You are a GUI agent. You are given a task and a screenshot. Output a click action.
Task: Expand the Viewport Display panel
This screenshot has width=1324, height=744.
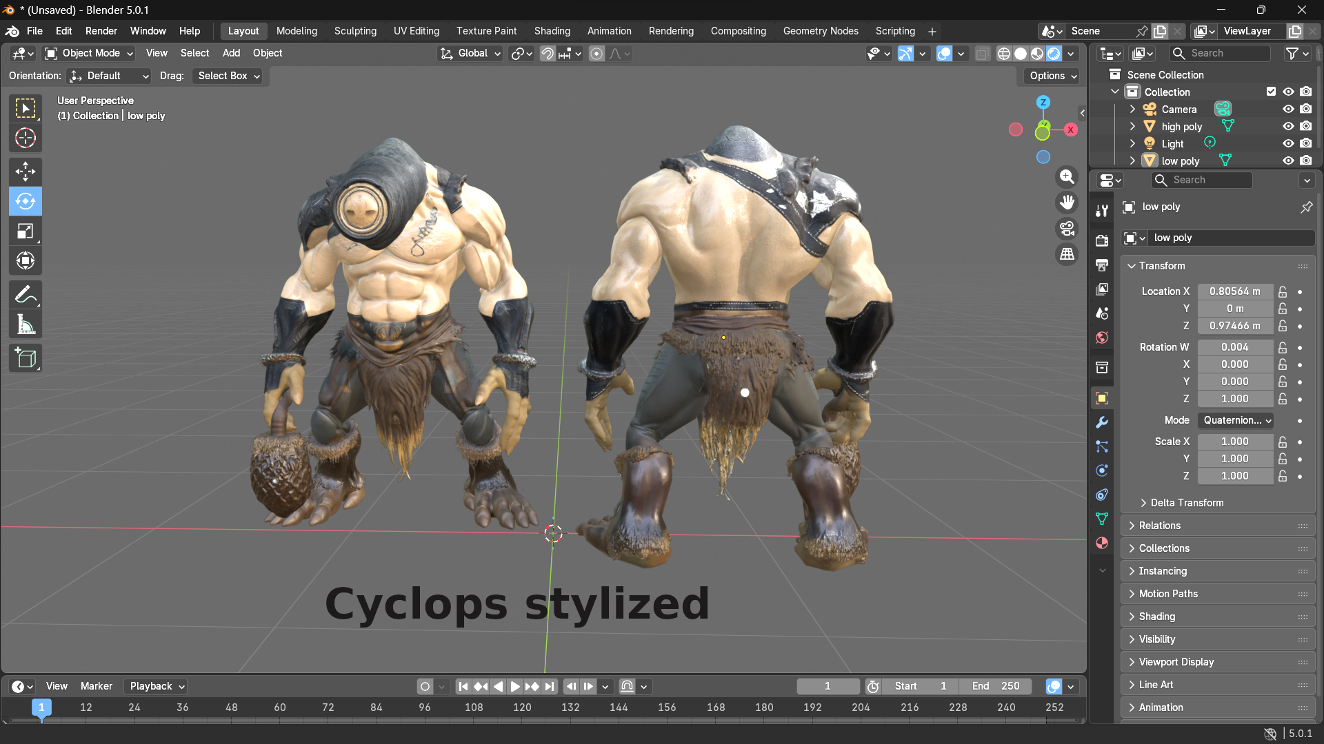click(x=1218, y=662)
